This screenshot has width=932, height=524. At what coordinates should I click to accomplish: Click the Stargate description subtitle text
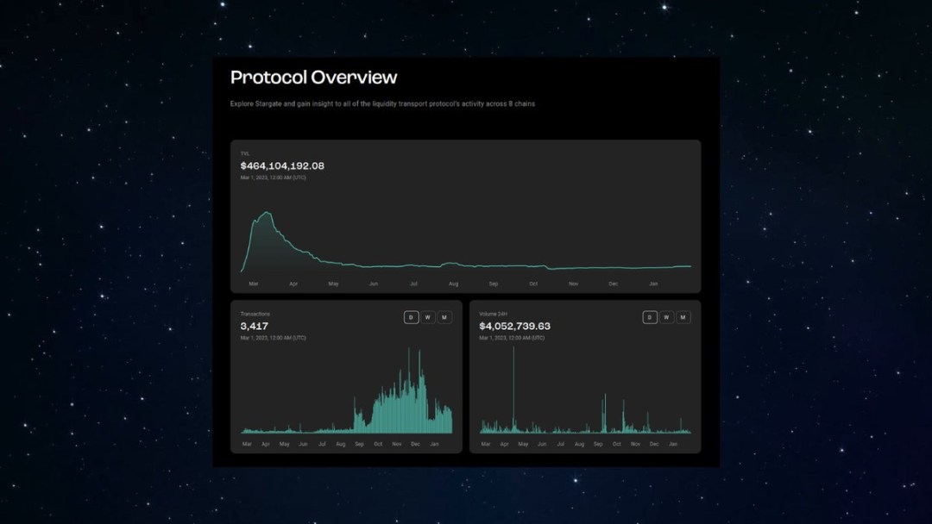382,104
